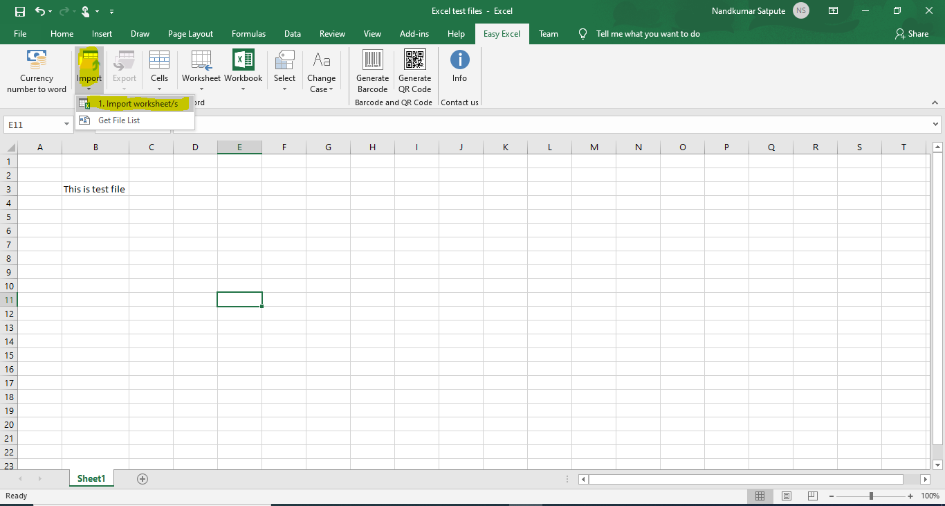Click the Share button
The image size is (945, 506).
coord(912,33)
